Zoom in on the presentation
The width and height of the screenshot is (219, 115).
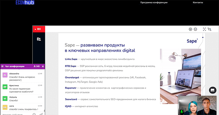[x=190, y=29]
